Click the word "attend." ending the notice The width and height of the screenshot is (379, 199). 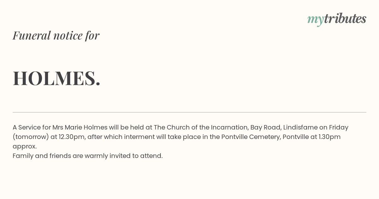pyautogui.click(x=152, y=156)
